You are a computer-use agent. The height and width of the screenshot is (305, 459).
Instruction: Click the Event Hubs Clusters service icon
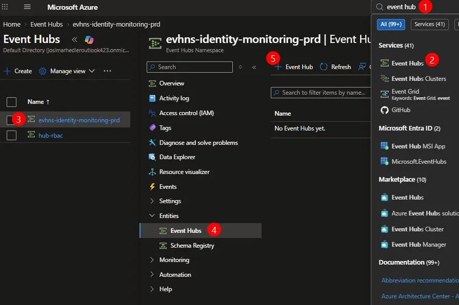click(384, 78)
